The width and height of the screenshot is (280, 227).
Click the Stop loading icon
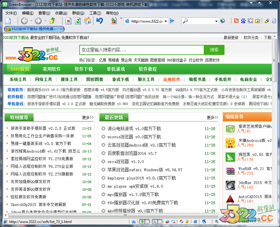click(68, 21)
